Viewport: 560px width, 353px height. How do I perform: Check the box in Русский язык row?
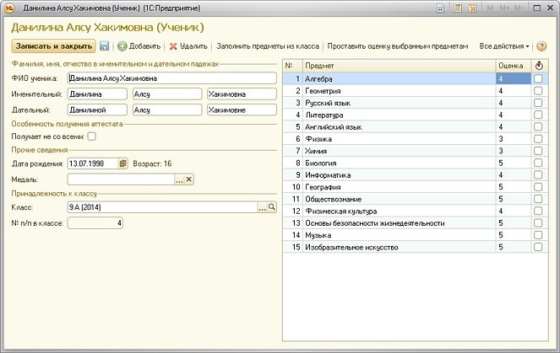tap(538, 103)
